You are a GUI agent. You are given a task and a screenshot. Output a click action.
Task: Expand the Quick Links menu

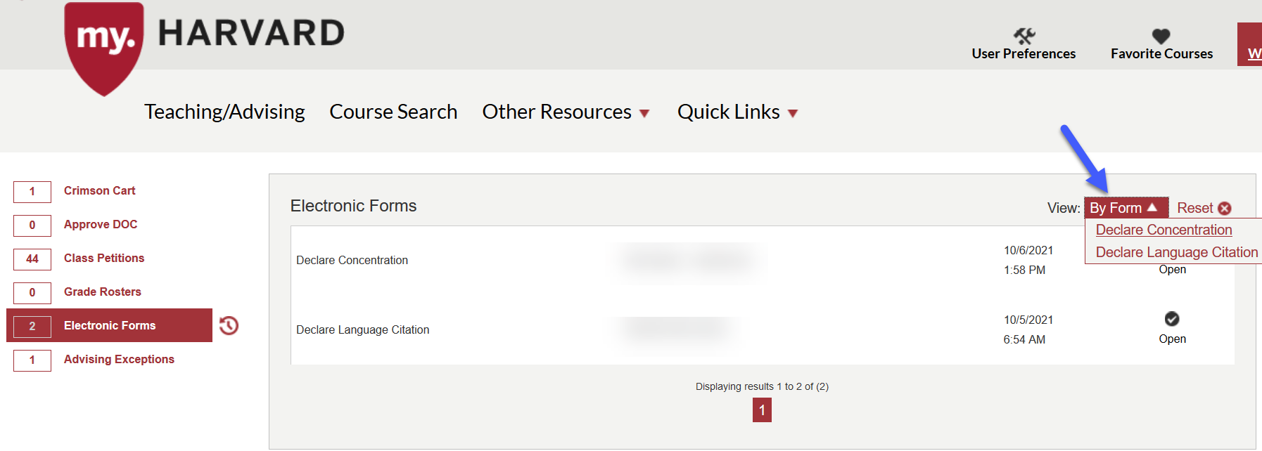pyautogui.click(x=737, y=112)
